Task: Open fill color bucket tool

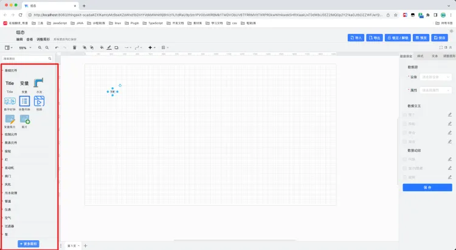Action: (x=102, y=47)
